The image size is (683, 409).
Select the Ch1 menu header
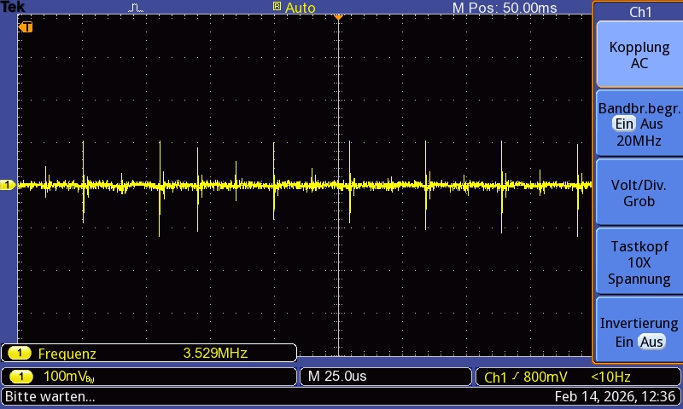(639, 12)
